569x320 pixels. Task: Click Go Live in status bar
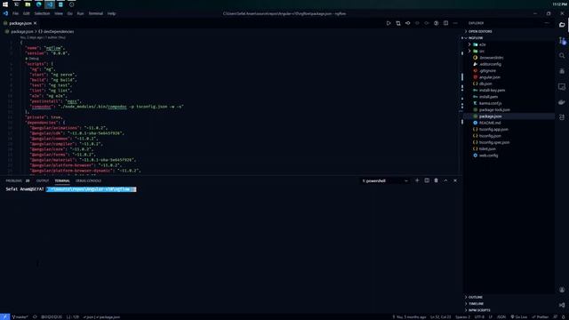click(519, 316)
